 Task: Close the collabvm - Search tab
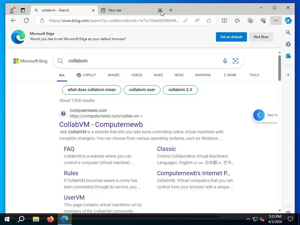point(93,10)
